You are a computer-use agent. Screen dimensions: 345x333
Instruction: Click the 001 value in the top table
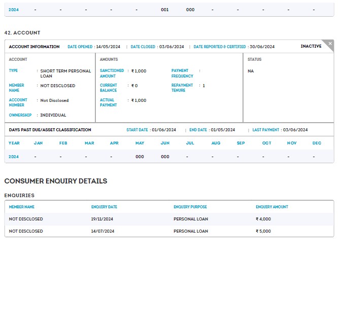[x=165, y=10]
